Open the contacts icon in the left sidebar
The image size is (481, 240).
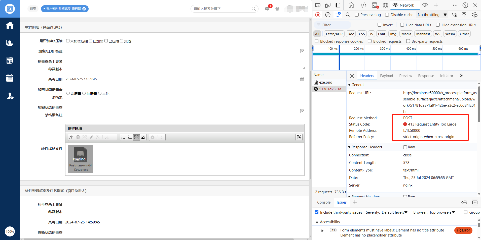tap(10, 43)
